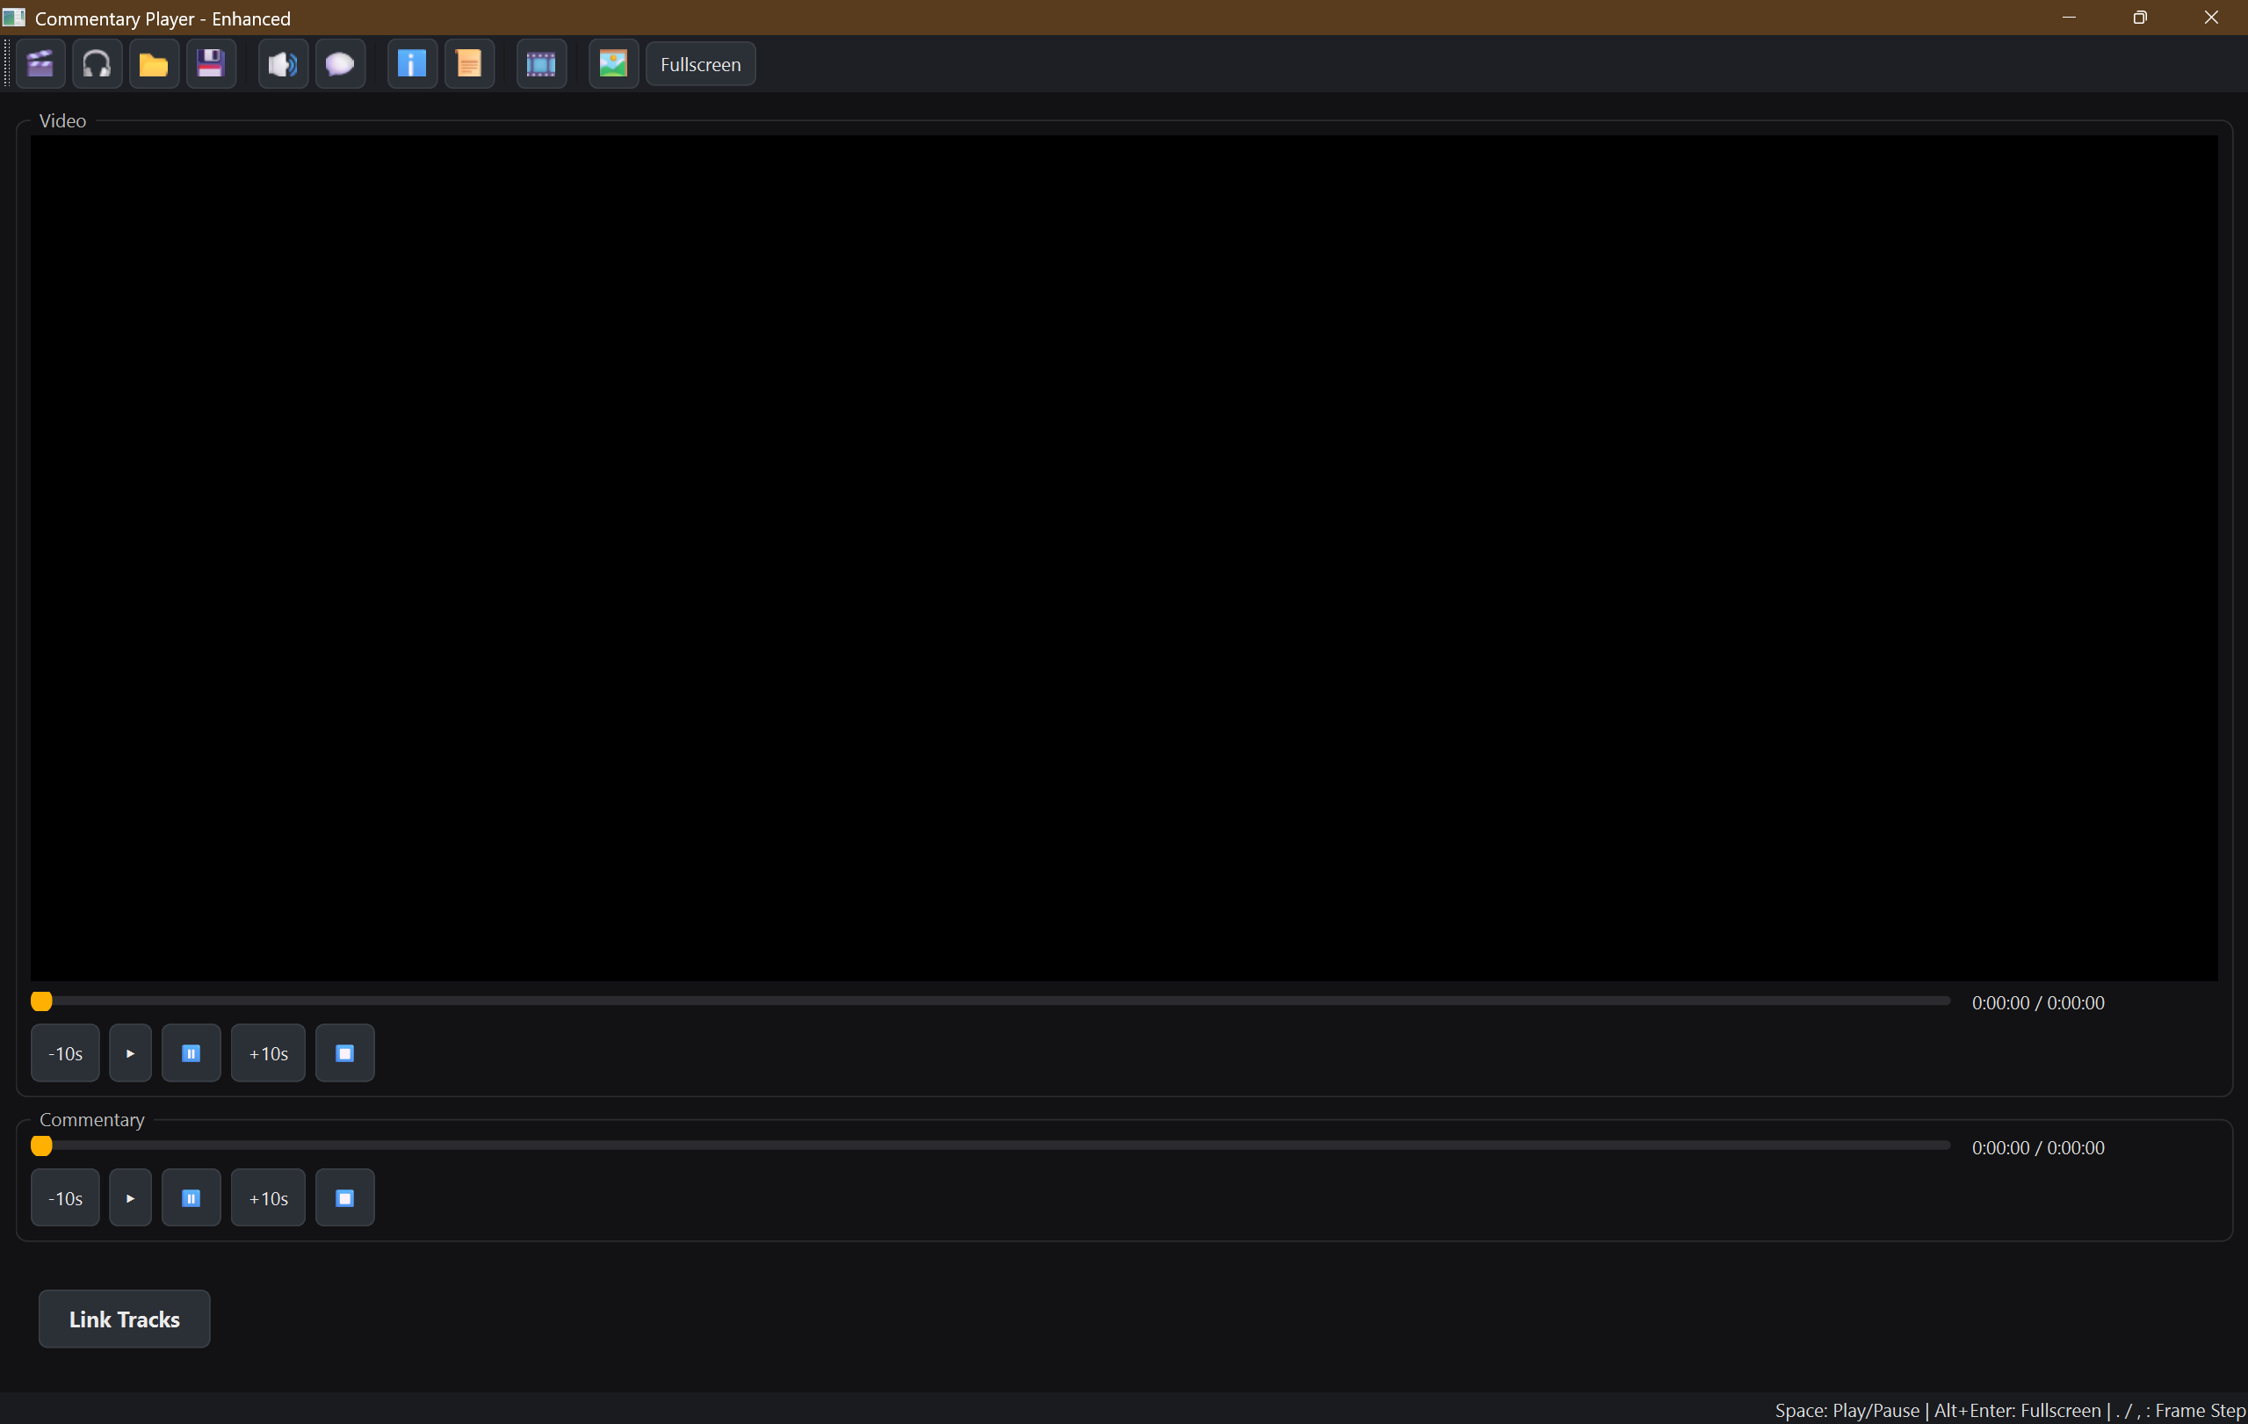
Task: Click the blue info icon
Action: pyautogui.click(x=412, y=64)
